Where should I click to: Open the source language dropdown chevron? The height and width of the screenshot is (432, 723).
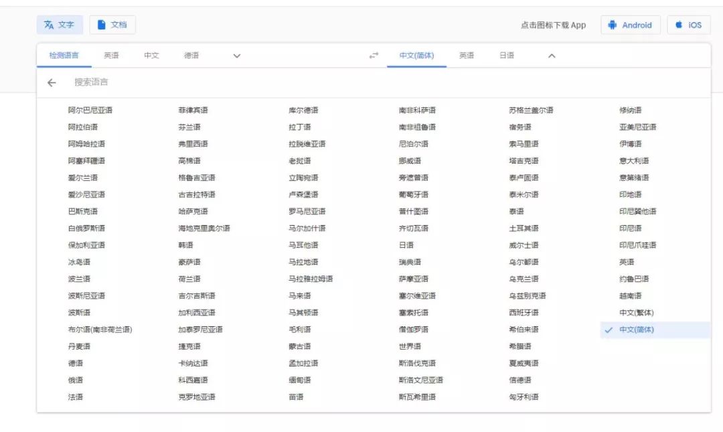(236, 56)
